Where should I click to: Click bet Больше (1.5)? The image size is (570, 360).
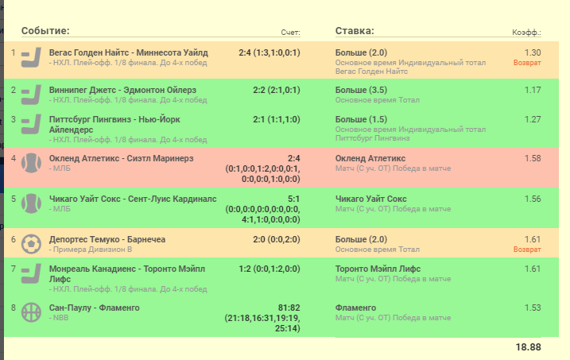pyautogui.click(x=361, y=119)
